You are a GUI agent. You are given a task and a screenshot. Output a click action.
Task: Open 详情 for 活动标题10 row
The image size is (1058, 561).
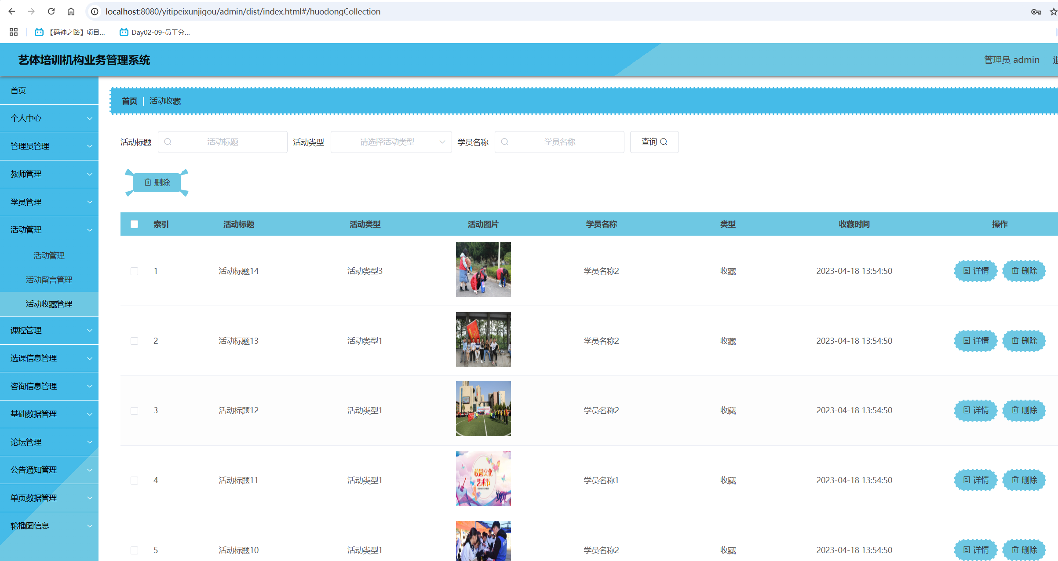pos(976,550)
